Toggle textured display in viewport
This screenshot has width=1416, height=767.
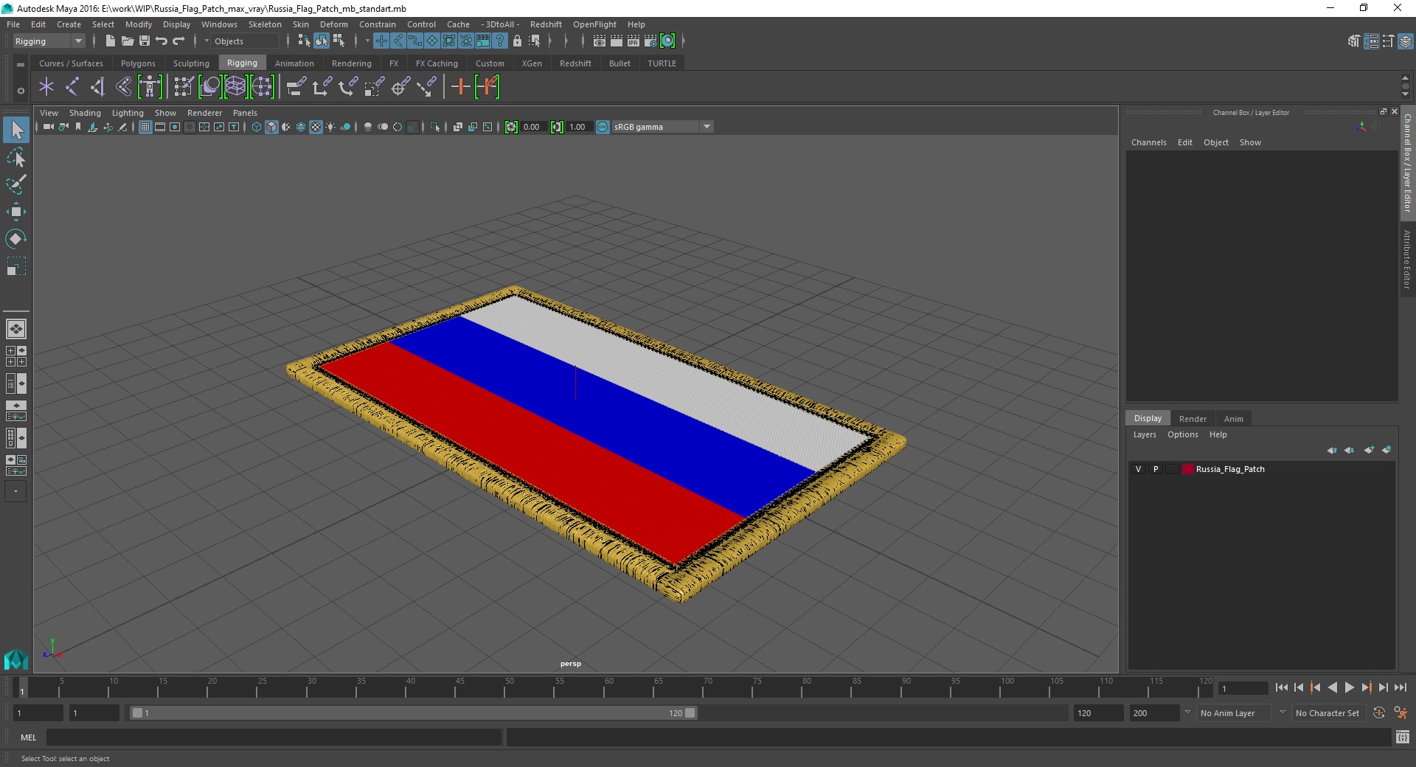tap(316, 127)
